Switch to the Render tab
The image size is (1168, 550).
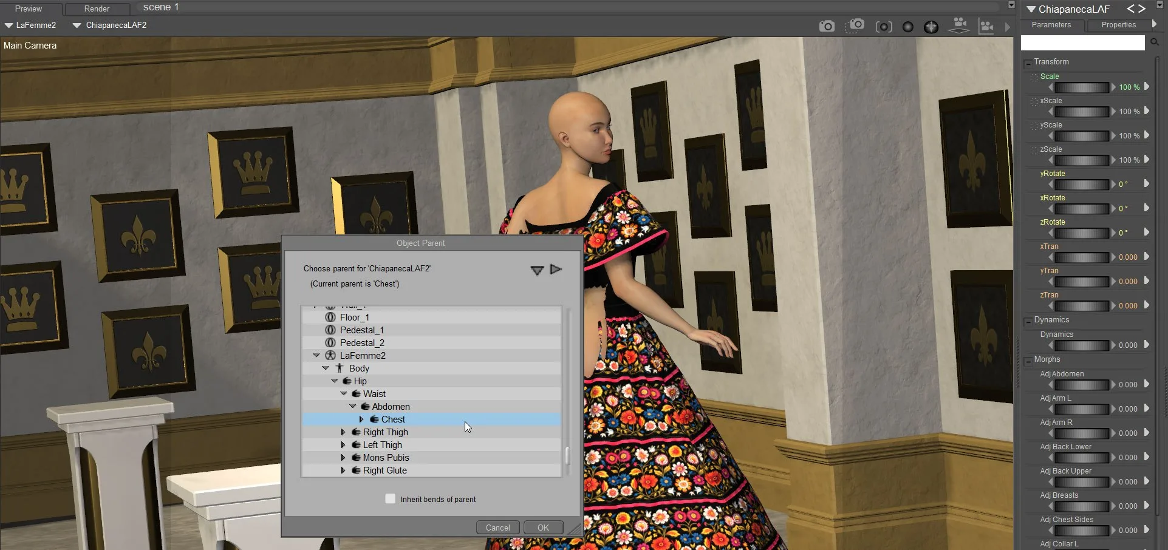pos(97,8)
